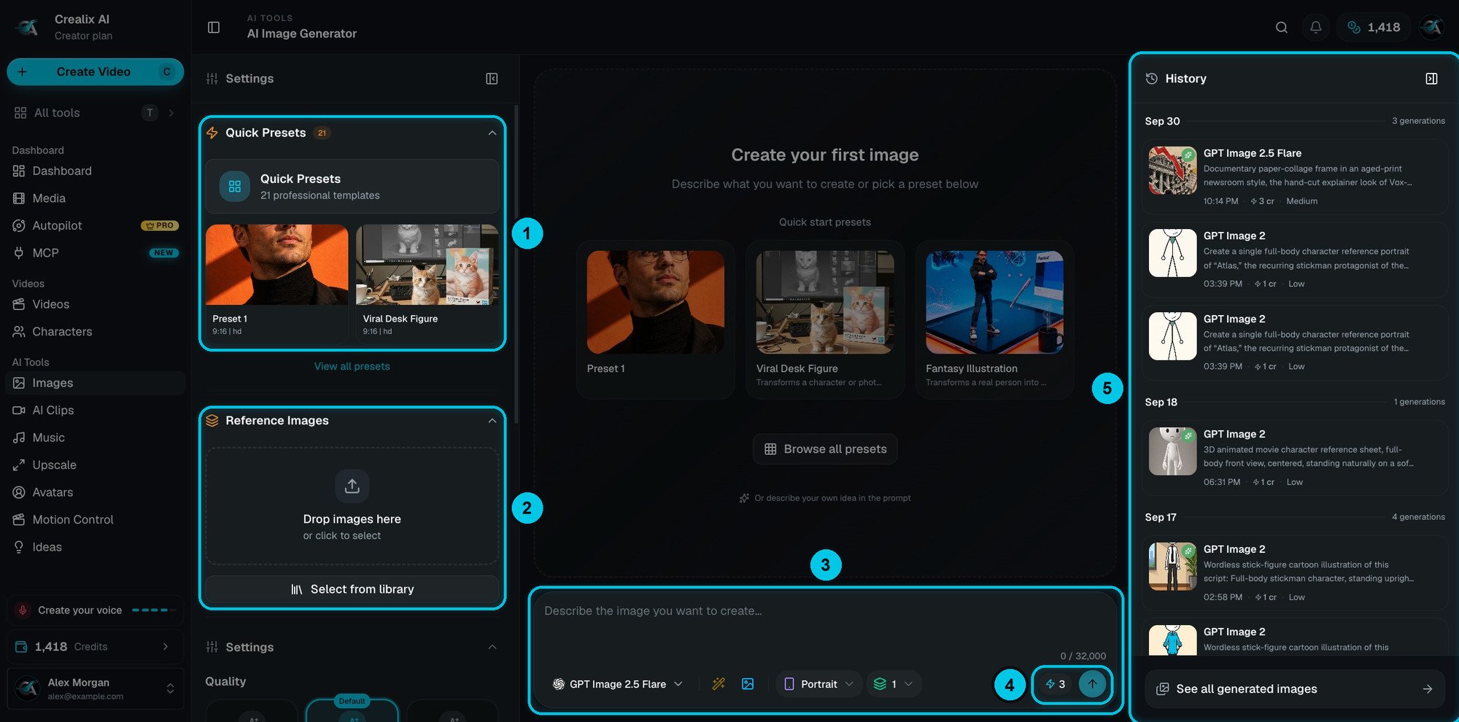Screen dimensions: 1459x722
Task: Open the 02:58 PM GPT Image 2 entry
Action: tap(1294, 572)
